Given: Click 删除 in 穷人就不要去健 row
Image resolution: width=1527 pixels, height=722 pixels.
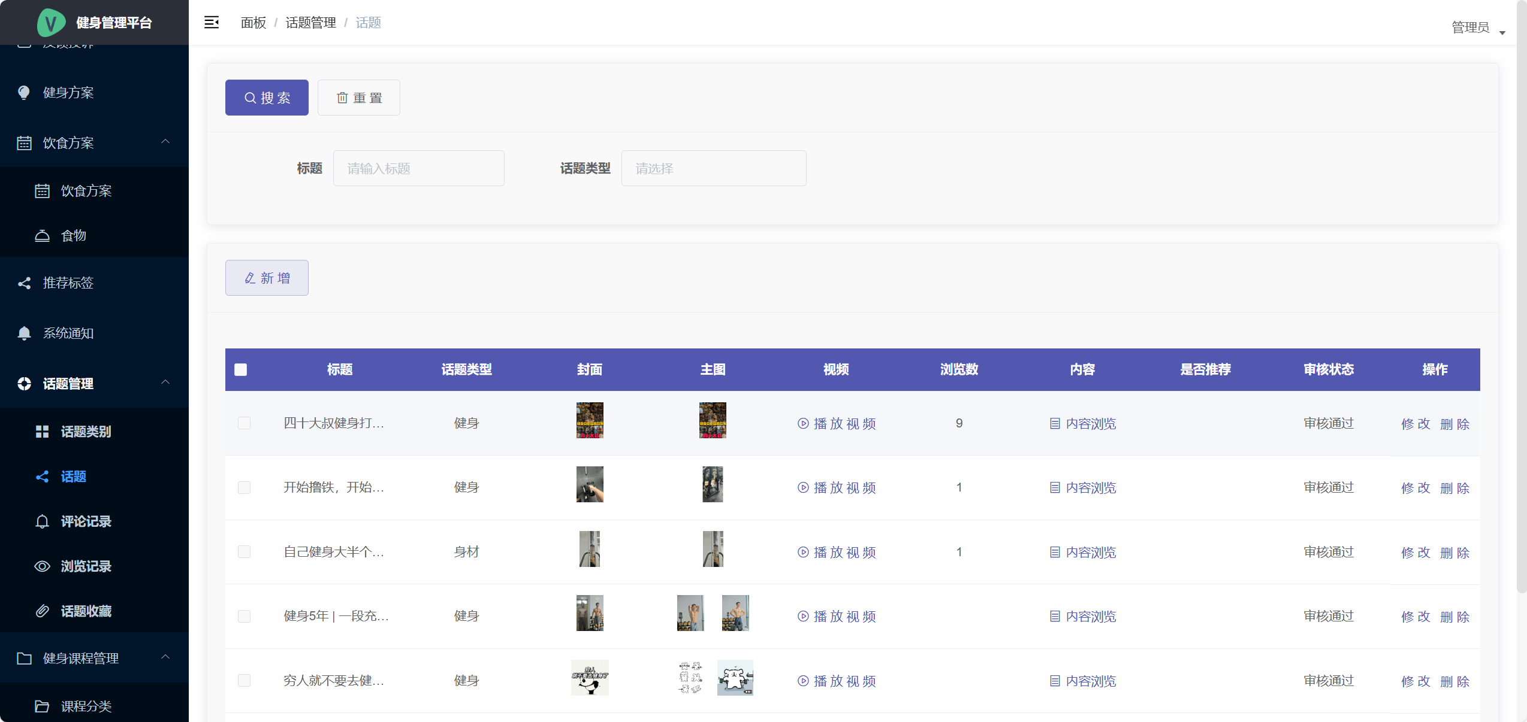Looking at the screenshot, I should [1455, 681].
